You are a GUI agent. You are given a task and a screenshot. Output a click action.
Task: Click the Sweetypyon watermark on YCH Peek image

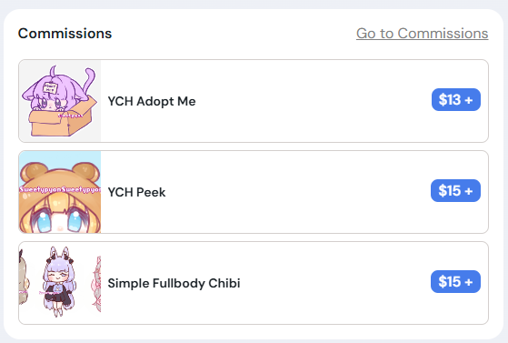coord(60,189)
